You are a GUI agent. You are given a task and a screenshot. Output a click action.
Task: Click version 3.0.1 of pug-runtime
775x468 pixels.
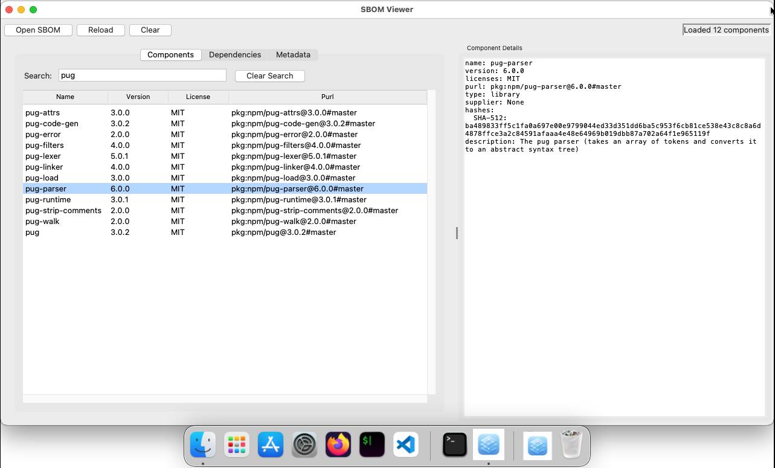coord(120,200)
